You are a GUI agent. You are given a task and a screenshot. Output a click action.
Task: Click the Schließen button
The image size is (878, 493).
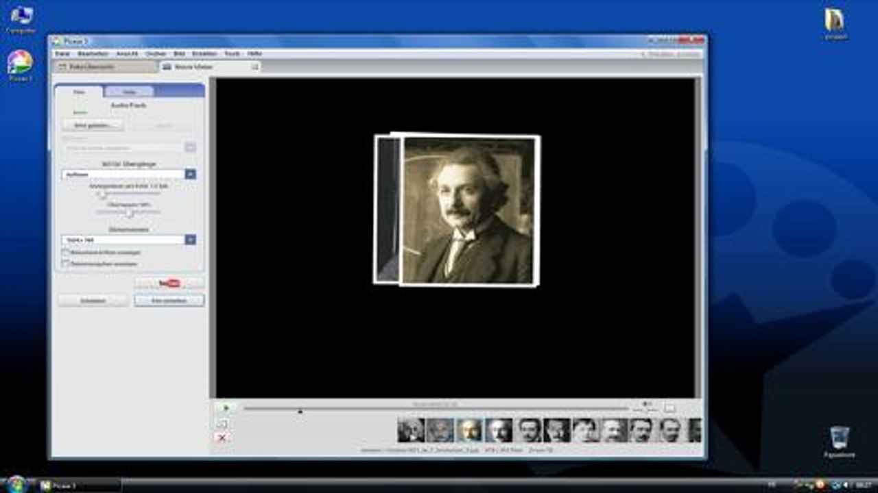pyautogui.click(x=93, y=301)
